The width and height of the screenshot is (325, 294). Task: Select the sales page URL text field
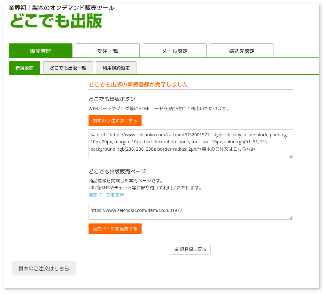point(190,212)
